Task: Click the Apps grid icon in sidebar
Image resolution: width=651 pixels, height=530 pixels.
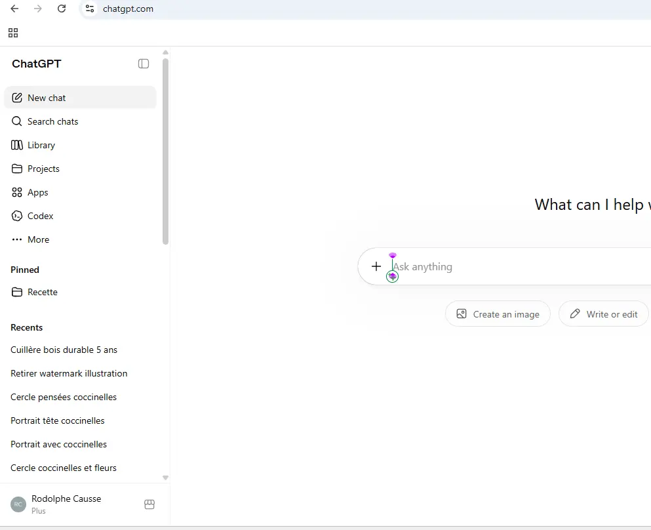Action: (17, 192)
